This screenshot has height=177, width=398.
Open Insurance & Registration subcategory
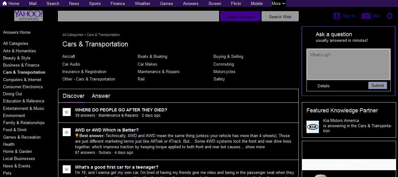click(84, 71)
